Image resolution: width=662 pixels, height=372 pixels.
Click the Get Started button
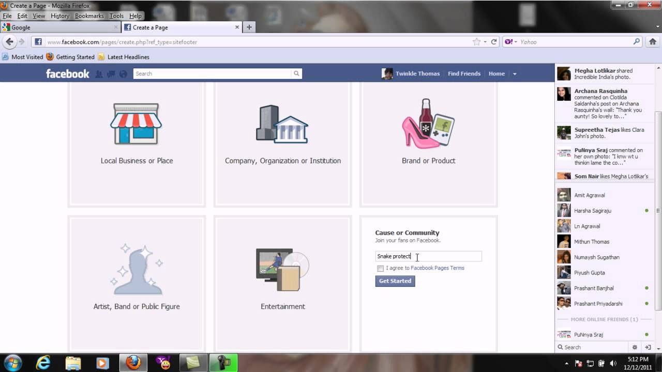[395, 281]
